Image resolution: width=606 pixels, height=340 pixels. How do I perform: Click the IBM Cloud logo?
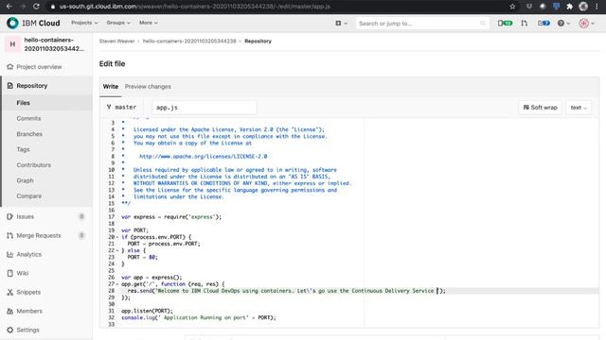pos(33,23)
